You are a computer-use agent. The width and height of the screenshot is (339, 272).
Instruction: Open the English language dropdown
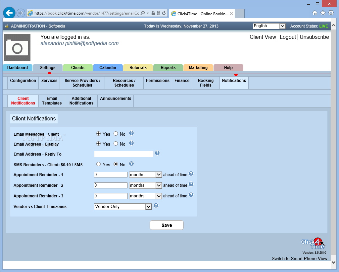click(x=269, y=26)
